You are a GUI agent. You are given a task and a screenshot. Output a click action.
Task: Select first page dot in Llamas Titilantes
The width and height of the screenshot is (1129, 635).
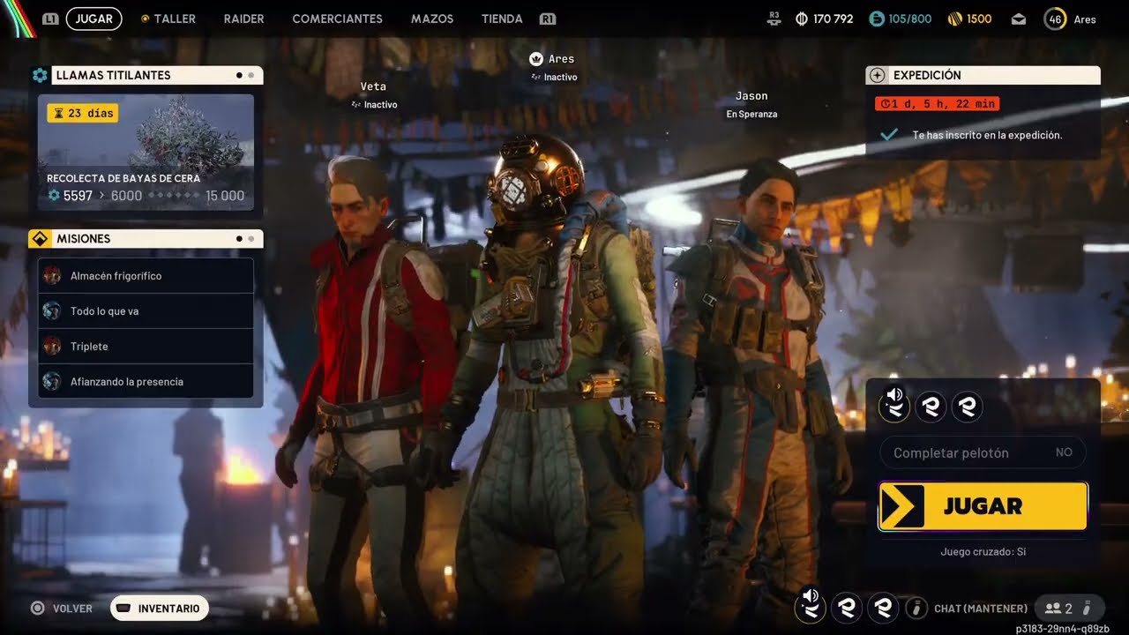[239, 75]
